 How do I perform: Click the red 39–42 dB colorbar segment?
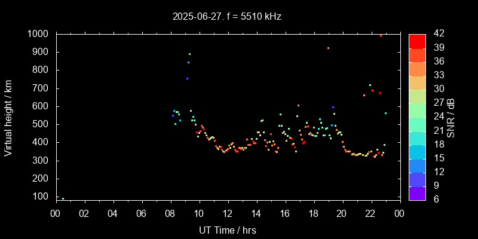tap(417, 41)
